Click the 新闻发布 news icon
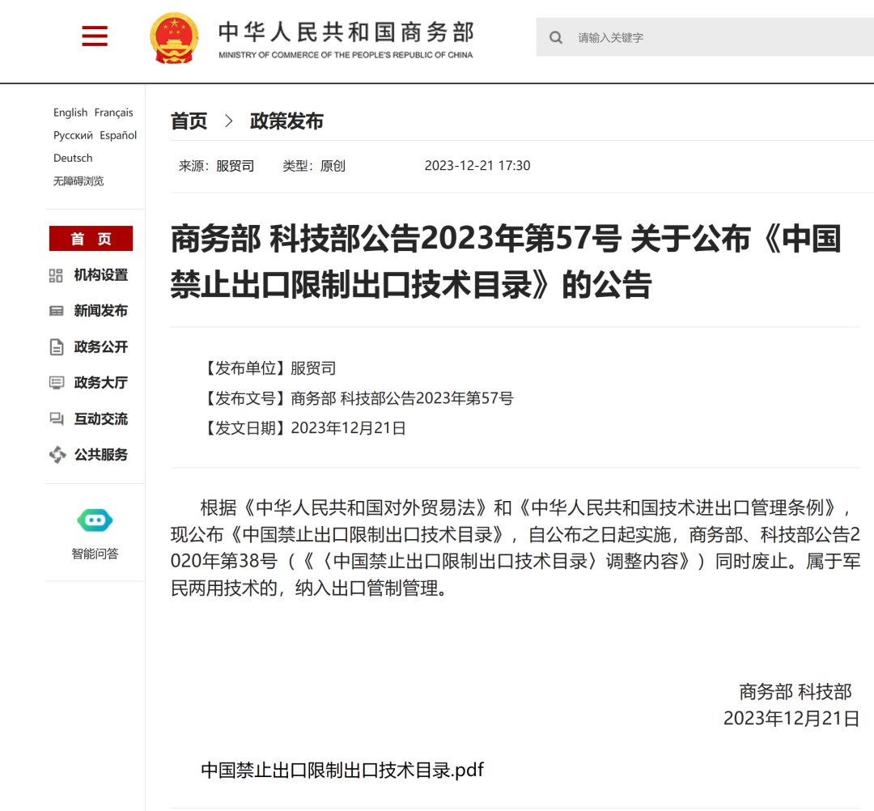The height and width of the screenshot is (811, 874). coord(57,311)
